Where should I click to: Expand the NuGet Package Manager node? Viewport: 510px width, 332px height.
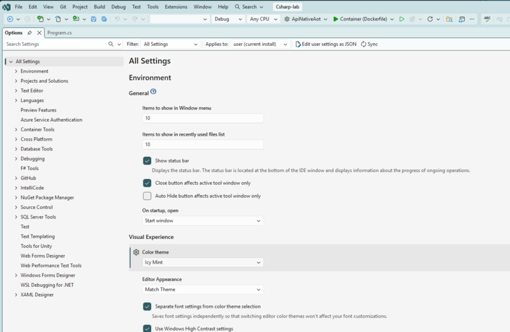(16, 198)
